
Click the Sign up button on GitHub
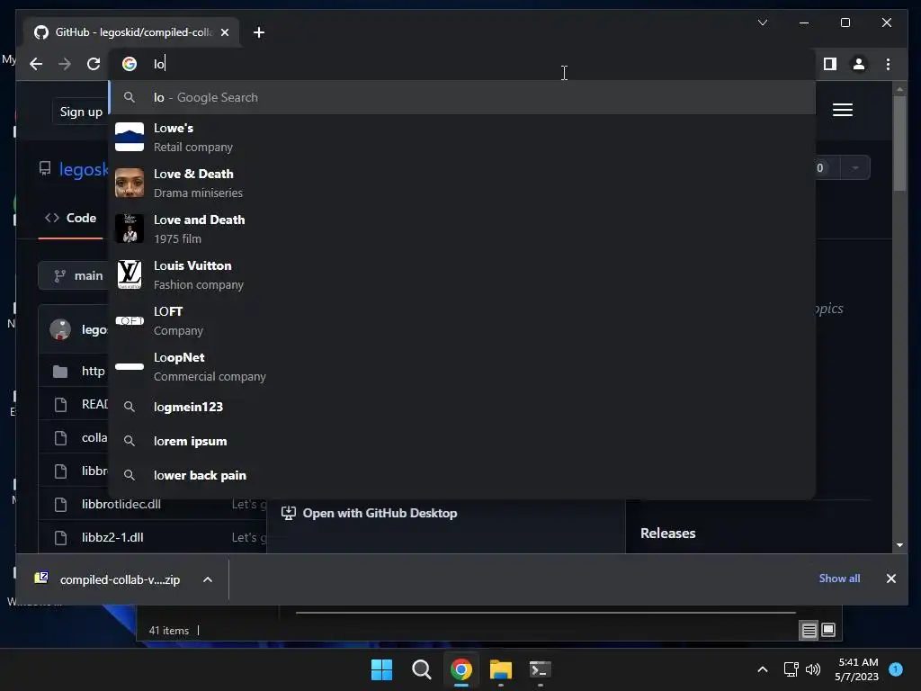point(80,112)
